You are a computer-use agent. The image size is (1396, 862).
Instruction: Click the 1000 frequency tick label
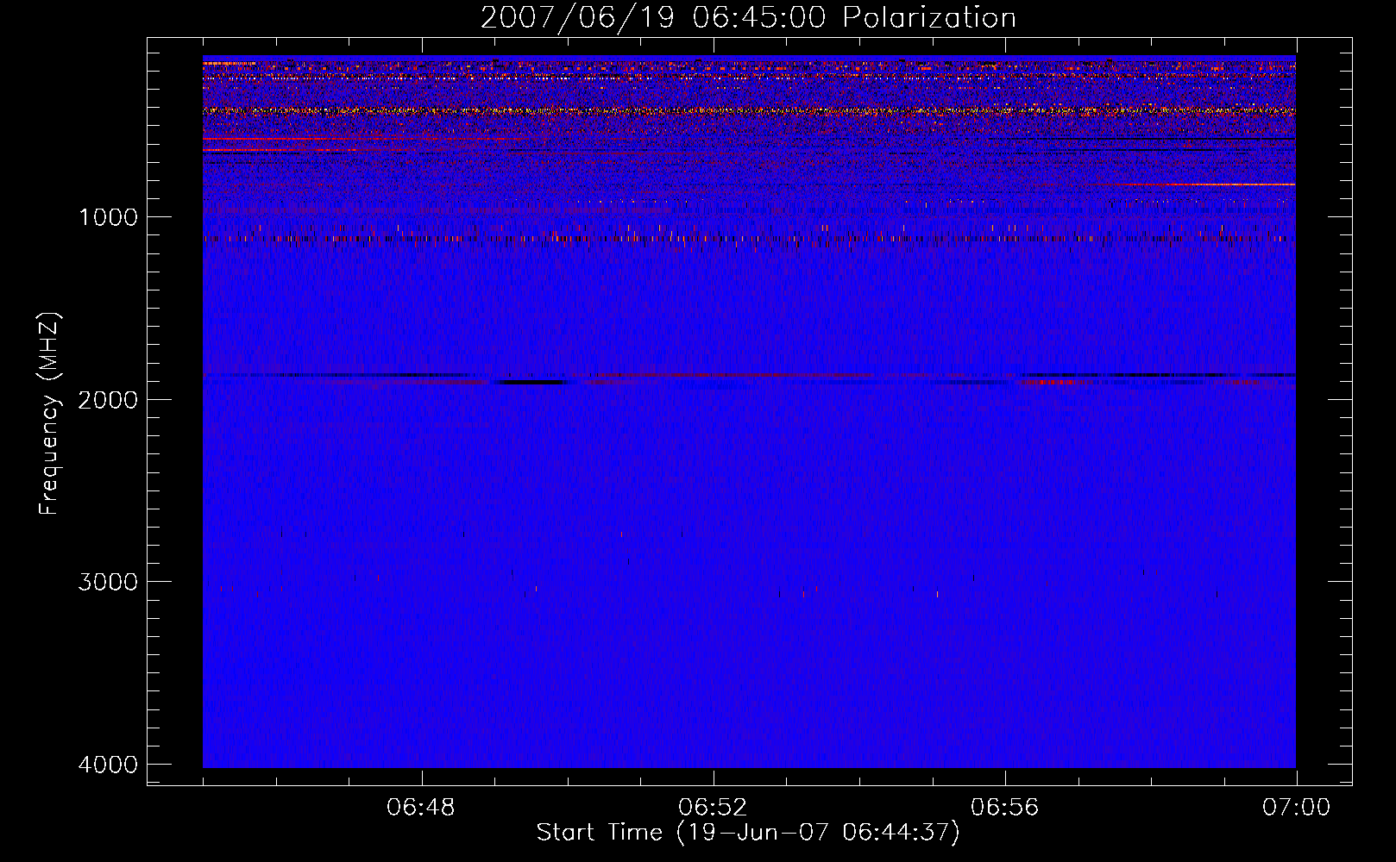pos(108,217)
